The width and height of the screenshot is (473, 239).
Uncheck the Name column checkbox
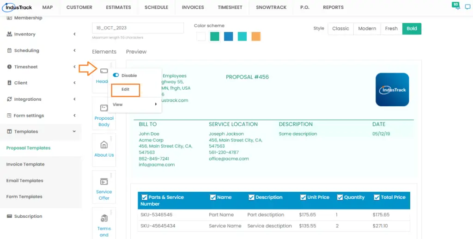tap(212, 197)
